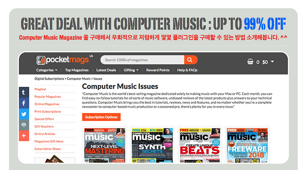Image resolution: width=306 pixels, height=170 pixels.
Task: Open Help & FAQs menu item
Action: (187, 70)
